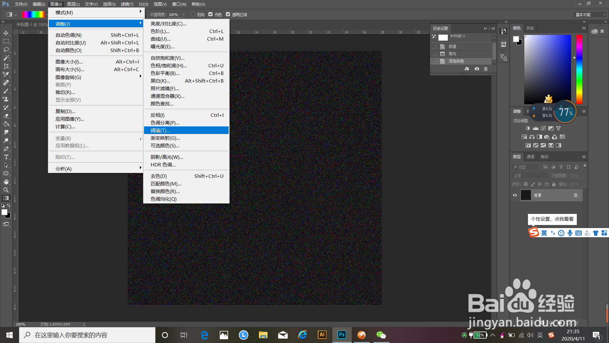Select the Move tool
This screenshot has width=609, height=343.
6,33
